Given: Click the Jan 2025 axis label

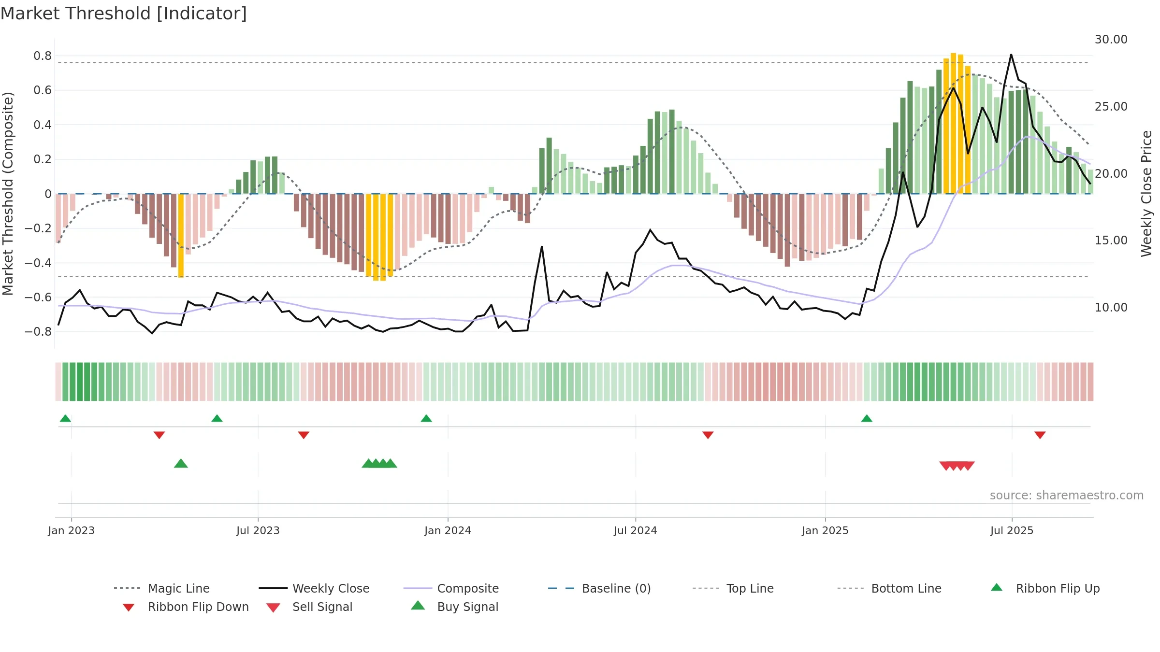Looking at the screenshot, I should [x=826, y=531].
